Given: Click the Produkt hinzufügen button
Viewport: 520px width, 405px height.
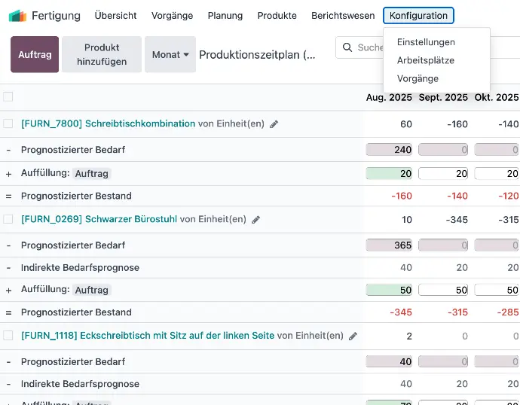Looking at the screenshot, I should click(x=102, y=55).
